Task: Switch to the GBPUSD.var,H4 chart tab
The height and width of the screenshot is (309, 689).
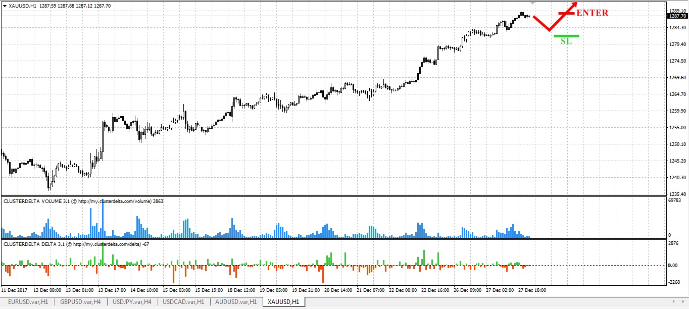Action: point(80,302)
